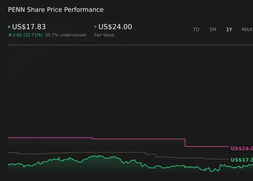Click the US$17.83 share price value
The width and height of the screenshot is (253, 181).
(x=29, y=27)
